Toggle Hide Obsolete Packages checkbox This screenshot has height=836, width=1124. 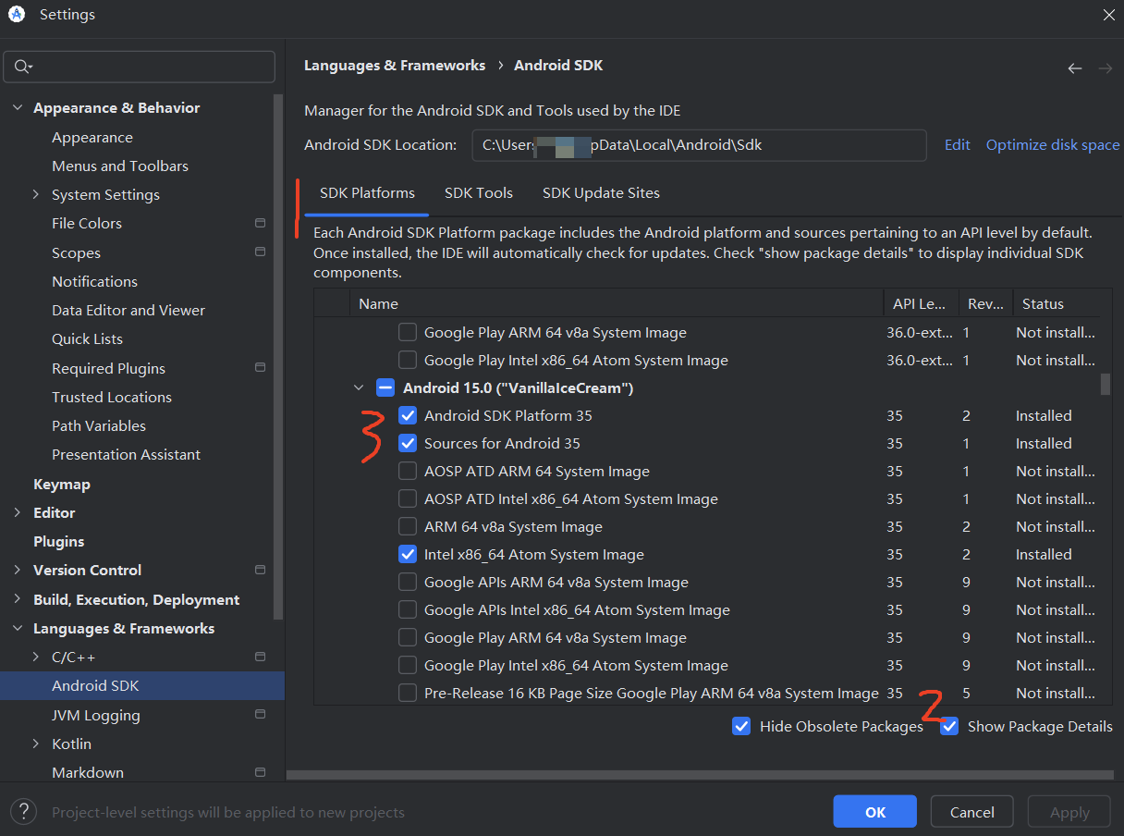click(741, 726)
